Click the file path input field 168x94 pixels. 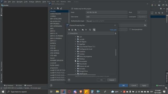91,33
